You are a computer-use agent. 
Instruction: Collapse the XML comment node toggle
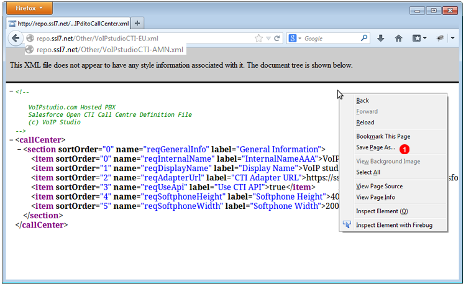tap(11, 91)
